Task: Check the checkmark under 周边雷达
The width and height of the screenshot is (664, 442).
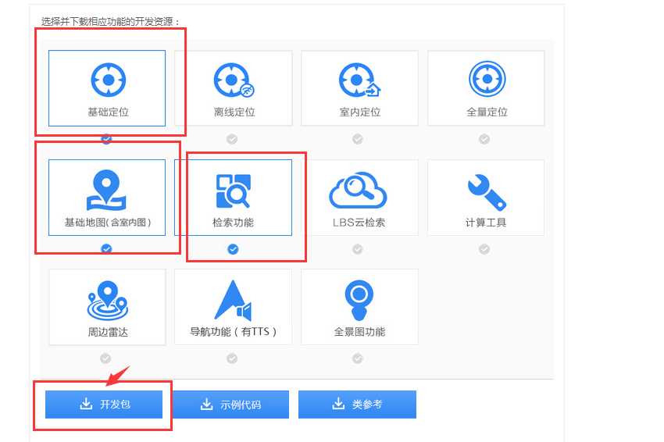Action: 105,358
